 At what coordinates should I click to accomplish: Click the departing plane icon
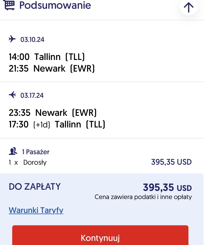tap(12, 39)
